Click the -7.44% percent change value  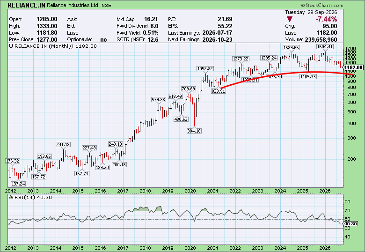(x=326, y=19)
